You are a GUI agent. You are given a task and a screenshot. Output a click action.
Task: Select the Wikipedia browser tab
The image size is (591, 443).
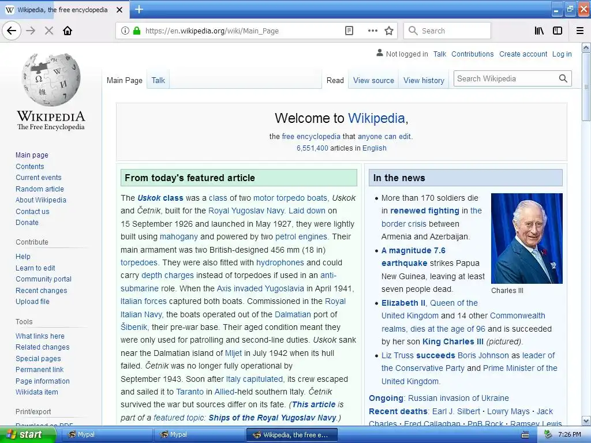[65, 10]
